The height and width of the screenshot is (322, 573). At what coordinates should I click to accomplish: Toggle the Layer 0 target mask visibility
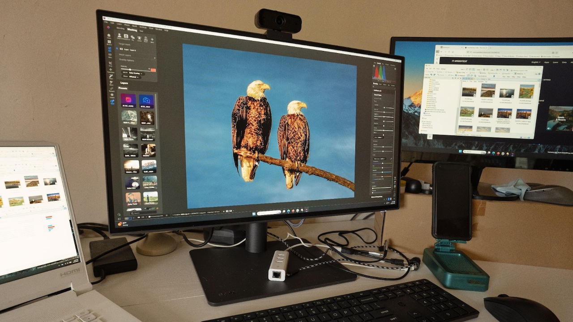117,48
